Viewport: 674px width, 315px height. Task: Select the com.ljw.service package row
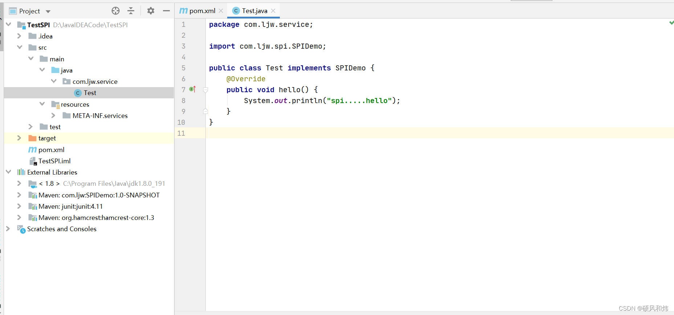click(89, 81)
